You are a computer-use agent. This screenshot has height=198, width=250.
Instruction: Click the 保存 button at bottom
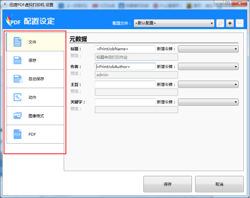click(x=167, y=184)
